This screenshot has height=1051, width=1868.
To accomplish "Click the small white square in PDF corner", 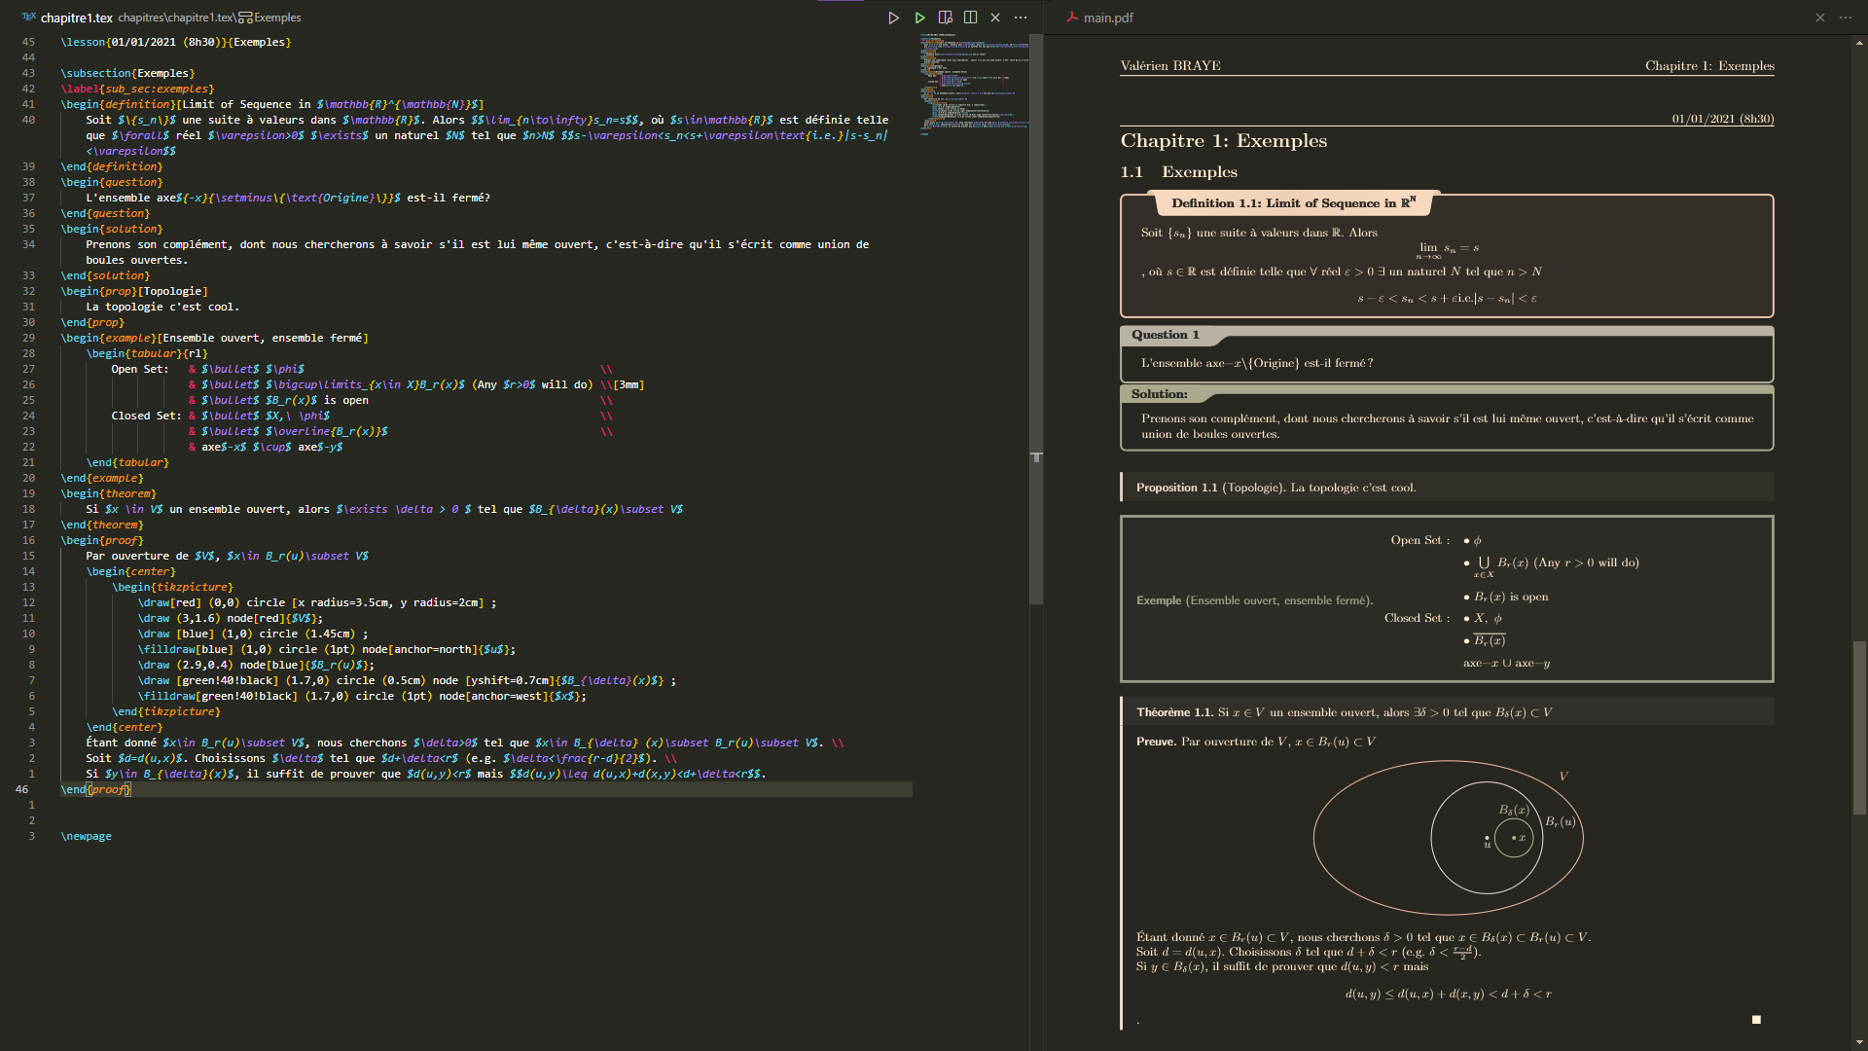I will pyautogui.click(x=1756, y=1020).
